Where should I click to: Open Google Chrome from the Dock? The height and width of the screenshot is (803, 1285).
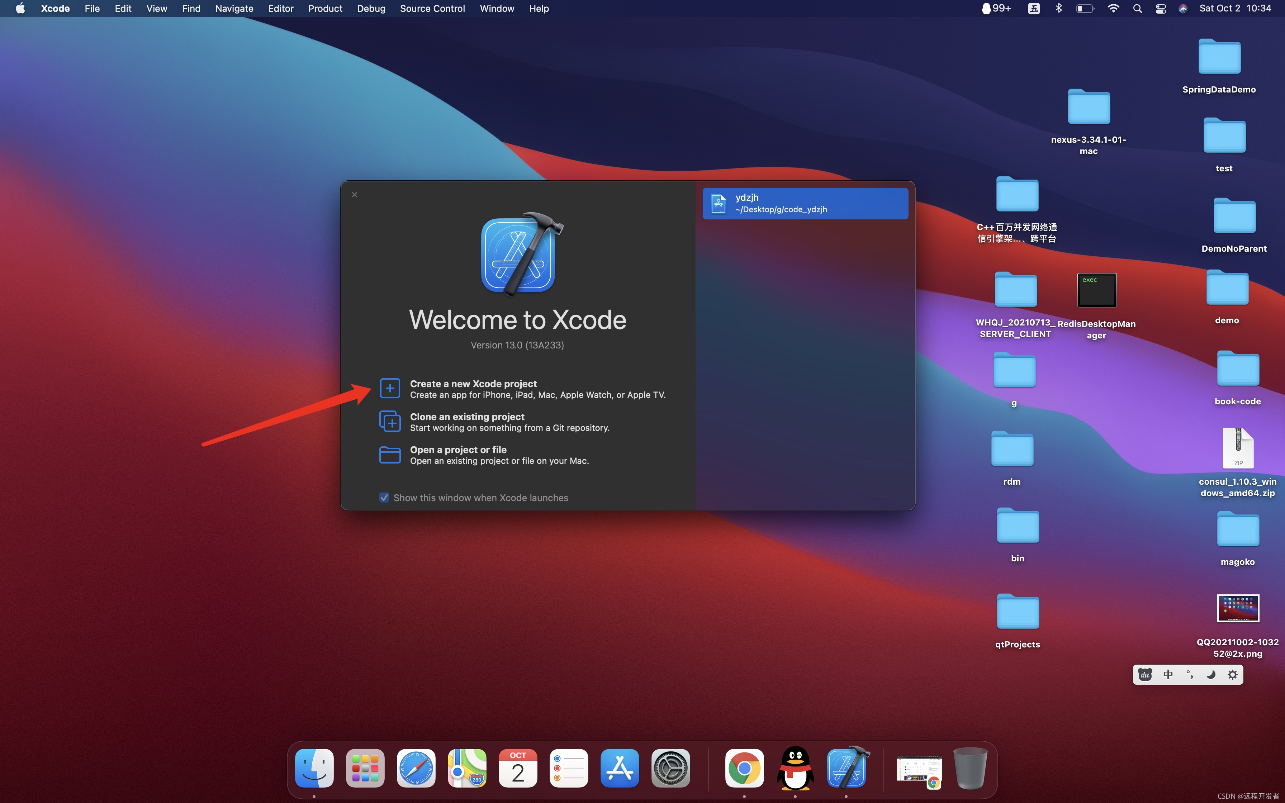pos(744,768)
